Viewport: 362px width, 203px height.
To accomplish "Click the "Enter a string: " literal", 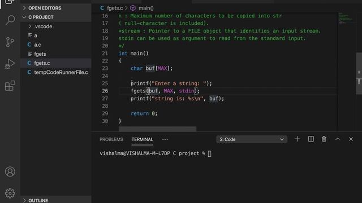I will [x=179, y=83].
